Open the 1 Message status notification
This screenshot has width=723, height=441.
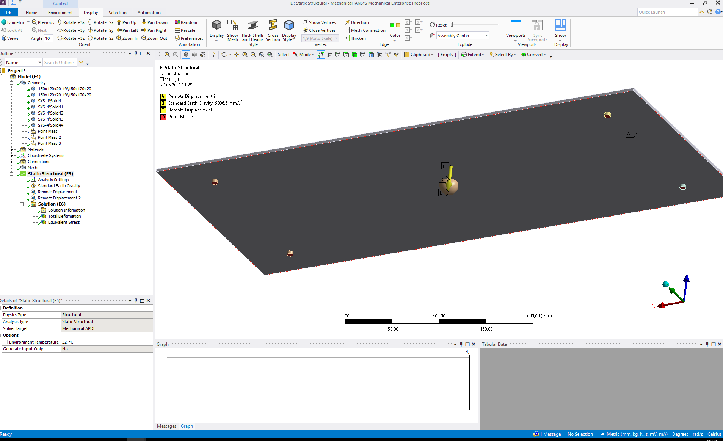(547, 434)
